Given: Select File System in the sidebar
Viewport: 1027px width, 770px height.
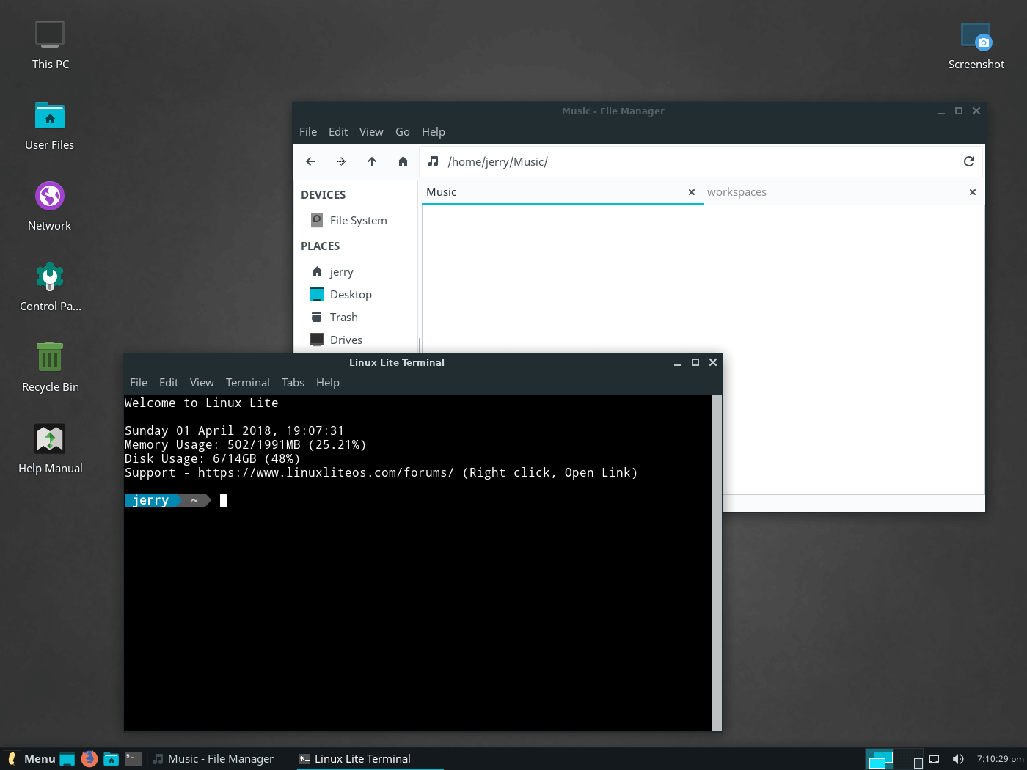Looking at the screenshot, I should tap(358, 220).
